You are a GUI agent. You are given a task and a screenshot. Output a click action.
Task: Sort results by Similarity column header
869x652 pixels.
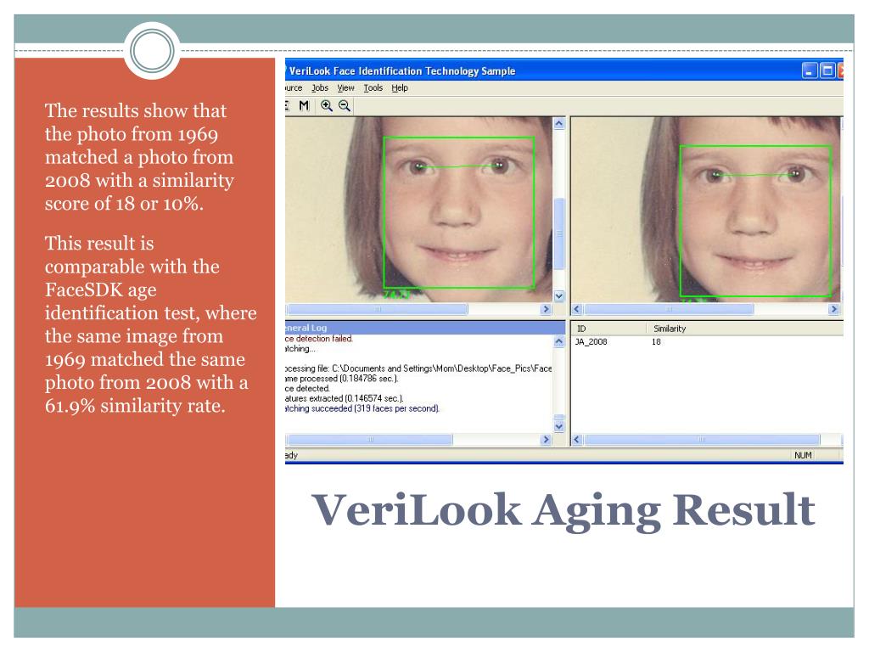click(x=745, y=329)
